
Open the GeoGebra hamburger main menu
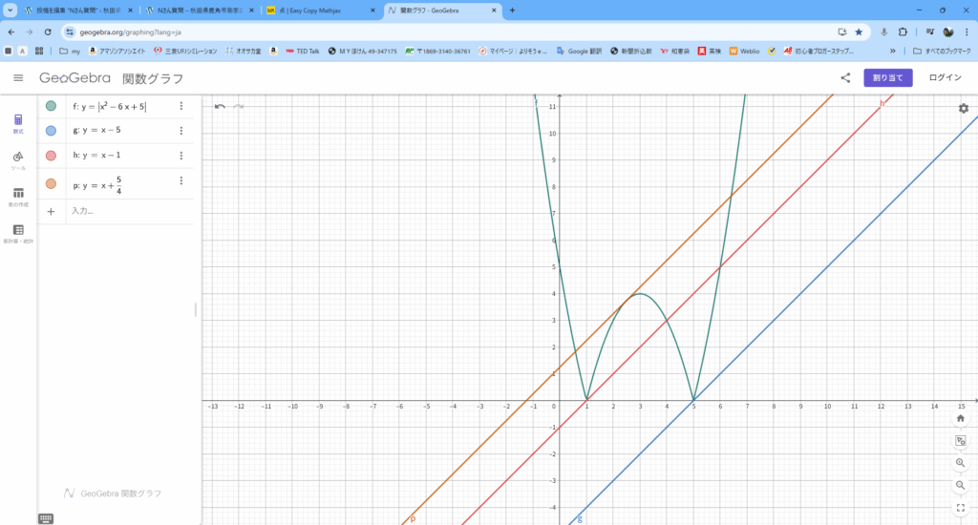(18, 78)
